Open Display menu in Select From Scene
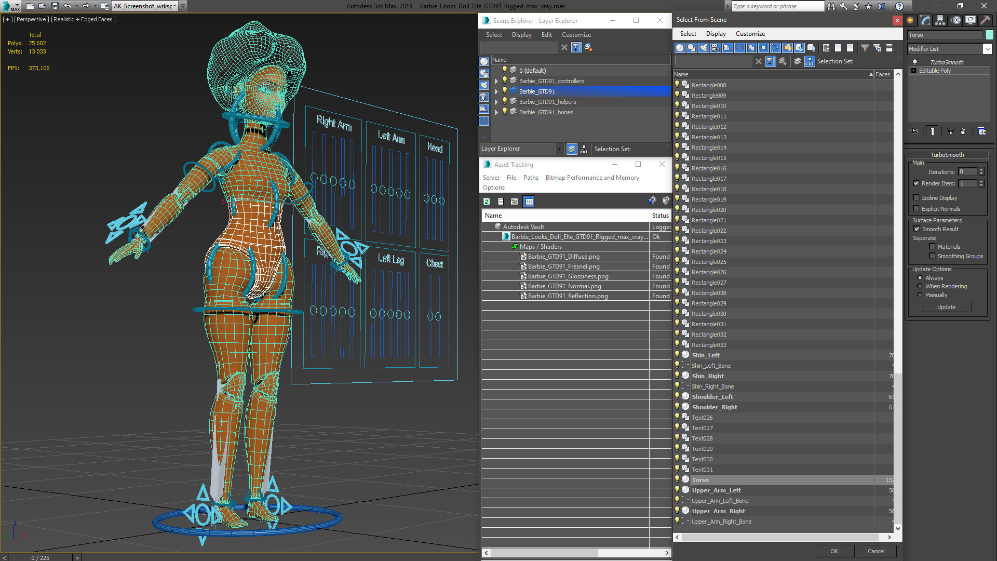 click(x=716, y=34)
